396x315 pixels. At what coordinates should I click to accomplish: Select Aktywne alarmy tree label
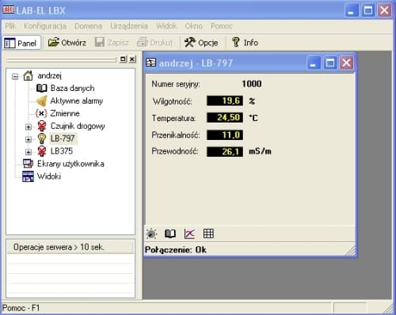coord(77,101)
